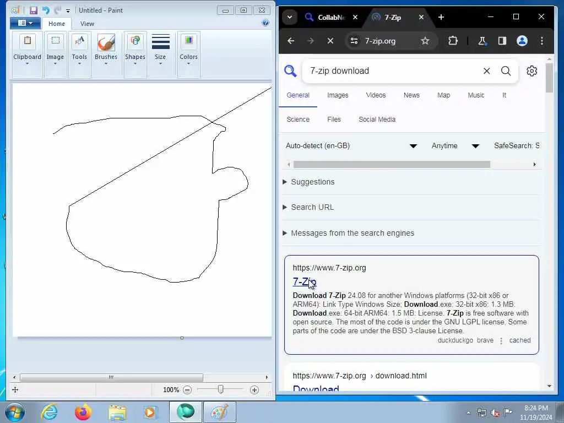Close the 7-Zip browser tab
The image size is (564, 423).
click(x=421, y=17)
